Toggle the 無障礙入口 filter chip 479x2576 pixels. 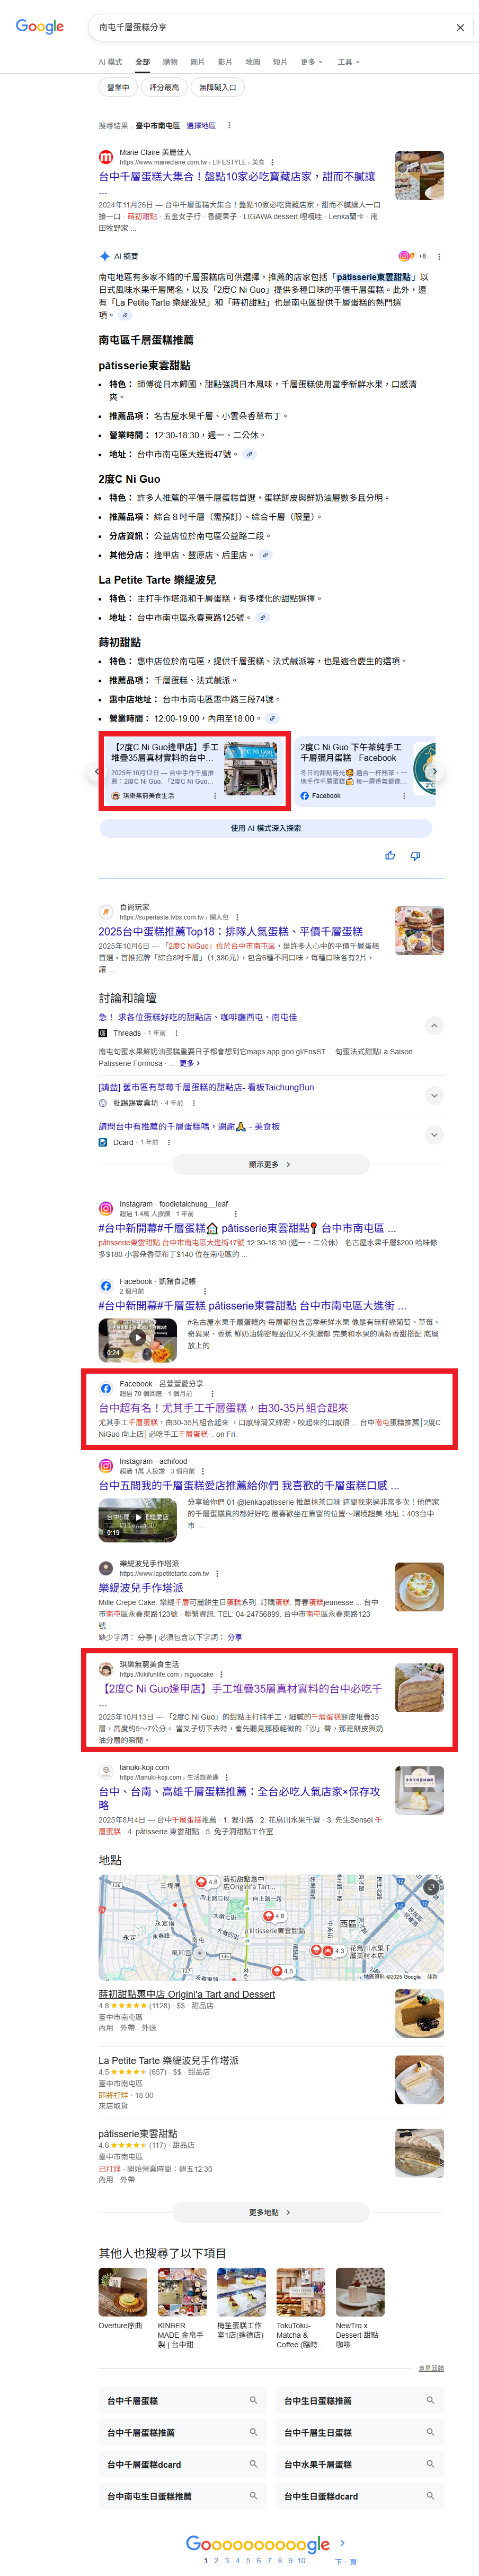click(x=218, y=87)
